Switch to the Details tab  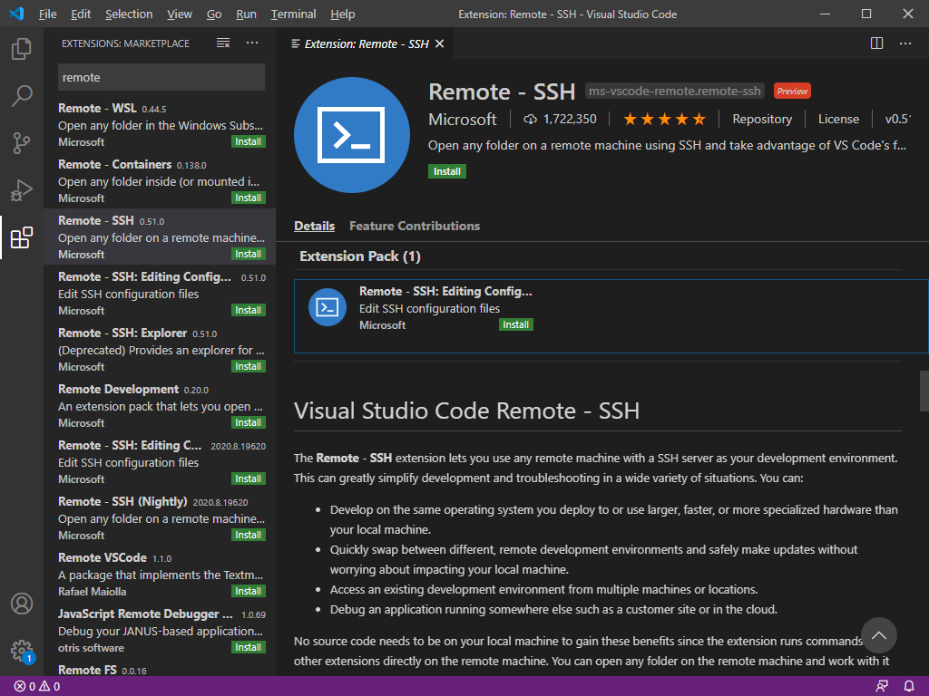pos(314,226)
